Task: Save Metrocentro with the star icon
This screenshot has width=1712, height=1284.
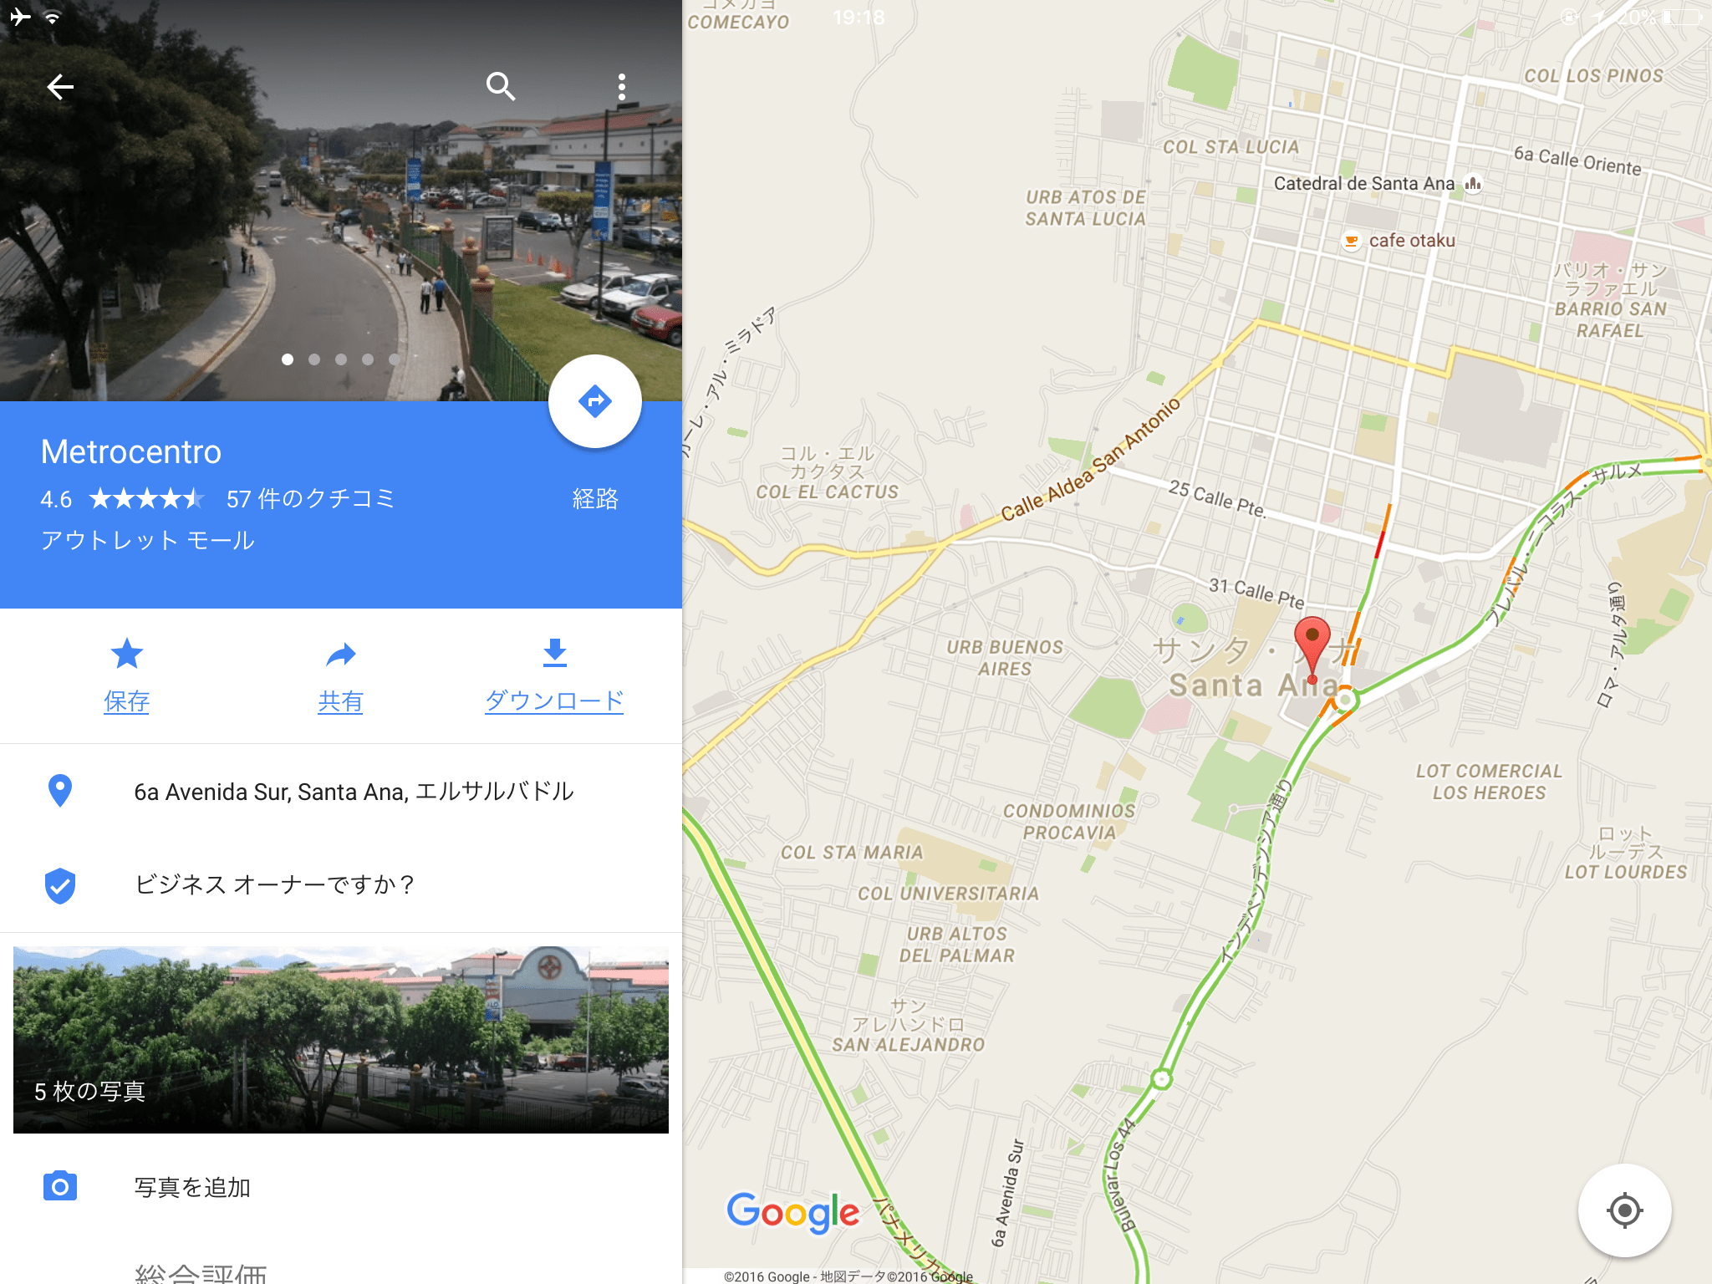Action: 127,654
